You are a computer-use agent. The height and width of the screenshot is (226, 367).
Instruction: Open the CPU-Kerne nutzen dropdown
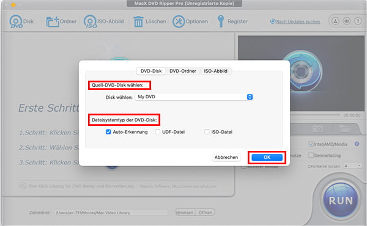(352, 166)
